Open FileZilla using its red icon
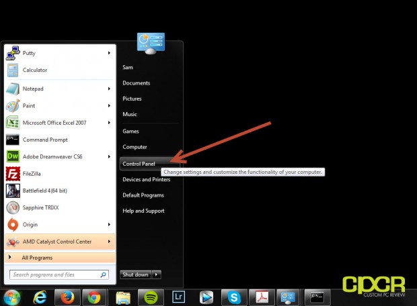The width and height of the screenshot is (417, 306). coord(13,174)
